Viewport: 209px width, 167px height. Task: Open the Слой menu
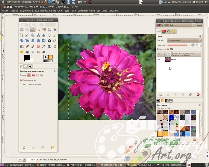click(60, 11)
